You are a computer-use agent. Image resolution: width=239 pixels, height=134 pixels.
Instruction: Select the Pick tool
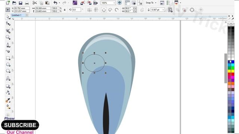(x=8, y=17)
